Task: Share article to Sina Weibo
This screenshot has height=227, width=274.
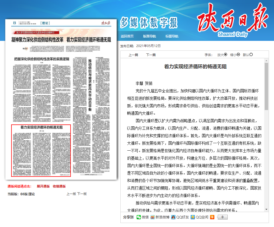Action: click(153, 217)
